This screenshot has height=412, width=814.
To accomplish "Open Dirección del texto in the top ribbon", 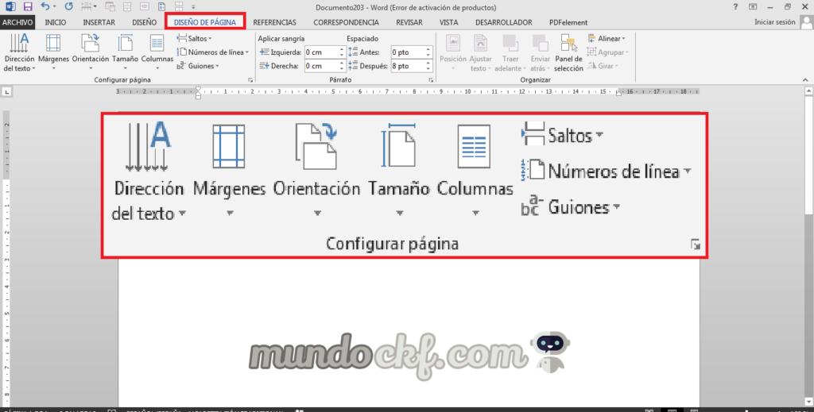I will [x=20, y=52].
